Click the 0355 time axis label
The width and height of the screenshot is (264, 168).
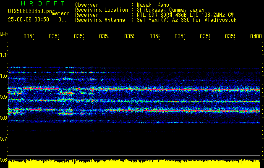(x=129, y=37)
